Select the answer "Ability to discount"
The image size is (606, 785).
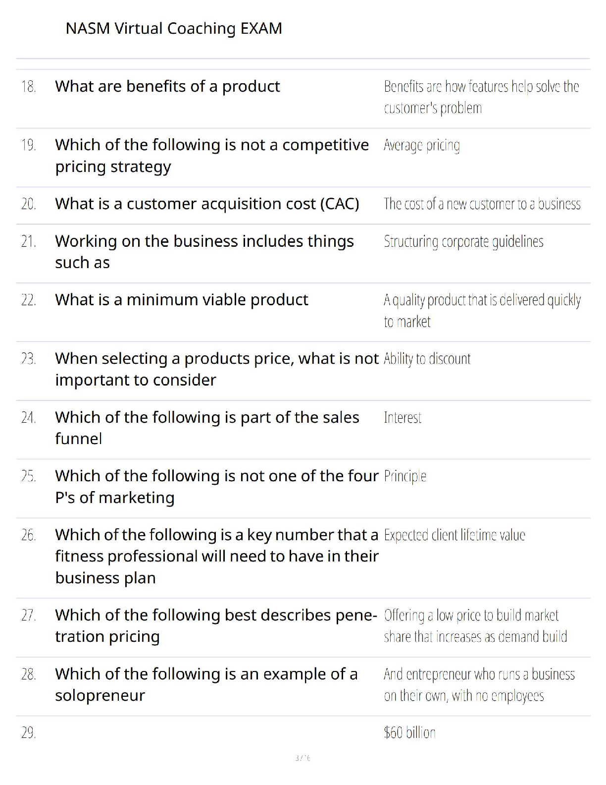coord(427,359)
